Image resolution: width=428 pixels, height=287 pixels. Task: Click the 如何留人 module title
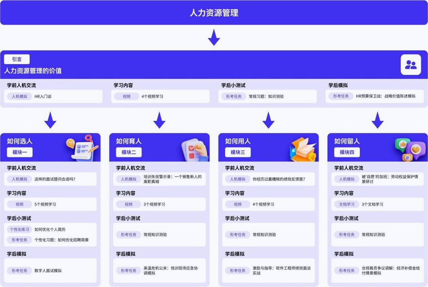(347, 141)
